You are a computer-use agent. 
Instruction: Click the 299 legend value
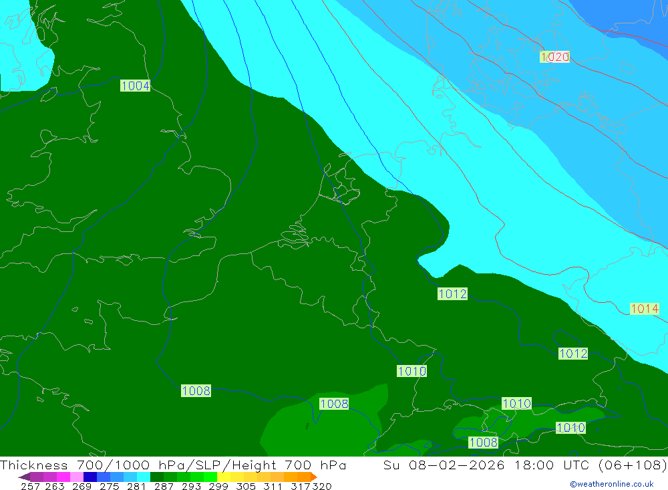coord(218,486)
